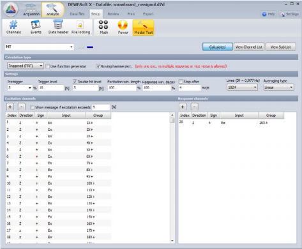Toggle Use function generator checkbox

coord(48,66)
